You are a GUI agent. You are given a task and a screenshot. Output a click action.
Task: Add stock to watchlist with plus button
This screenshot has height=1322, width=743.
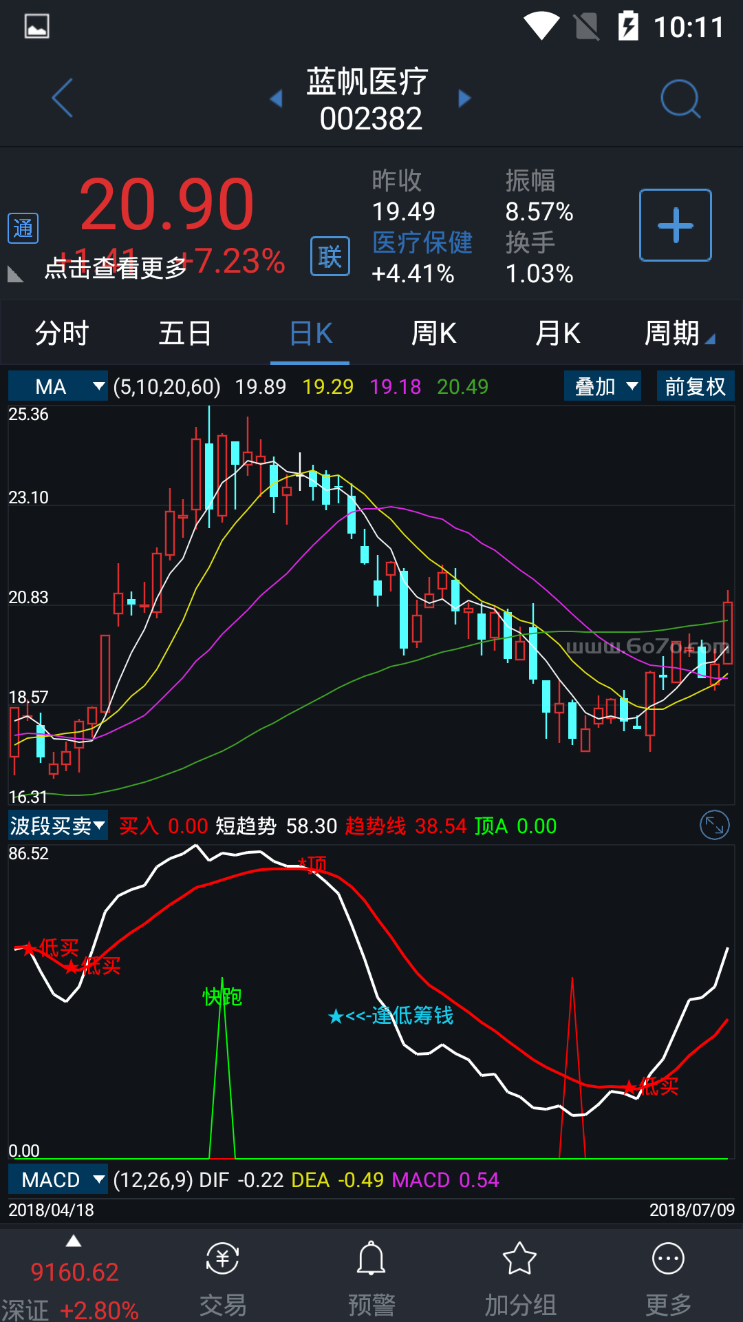pos(676,225)
